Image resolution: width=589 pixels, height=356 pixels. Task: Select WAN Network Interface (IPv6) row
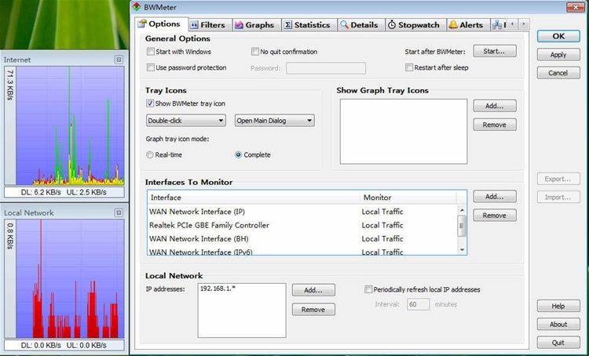click(302, 251)
